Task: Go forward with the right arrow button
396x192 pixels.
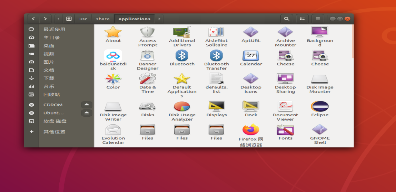Action: [x=45, y=19]
